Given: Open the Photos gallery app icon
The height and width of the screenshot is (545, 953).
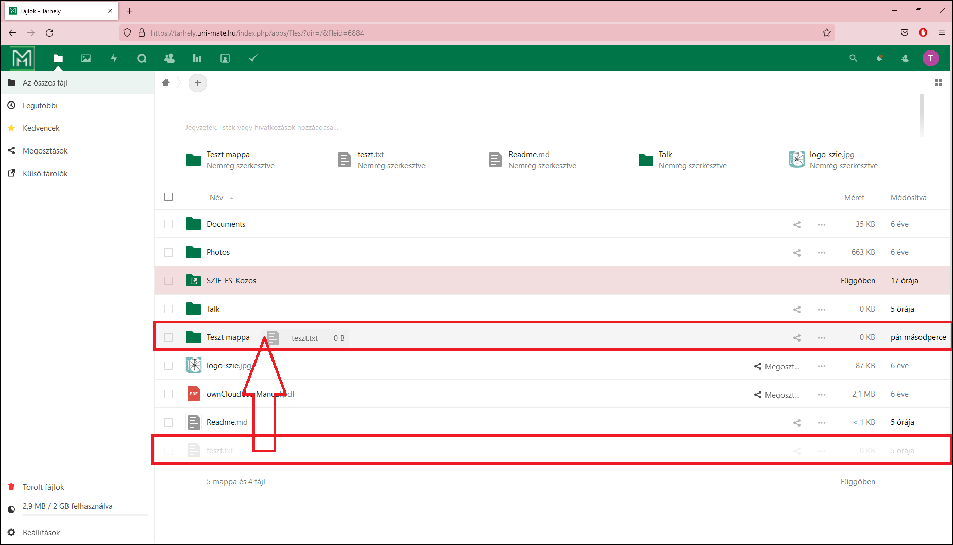Looking at the screenshot, I should (x=86, y=58).
